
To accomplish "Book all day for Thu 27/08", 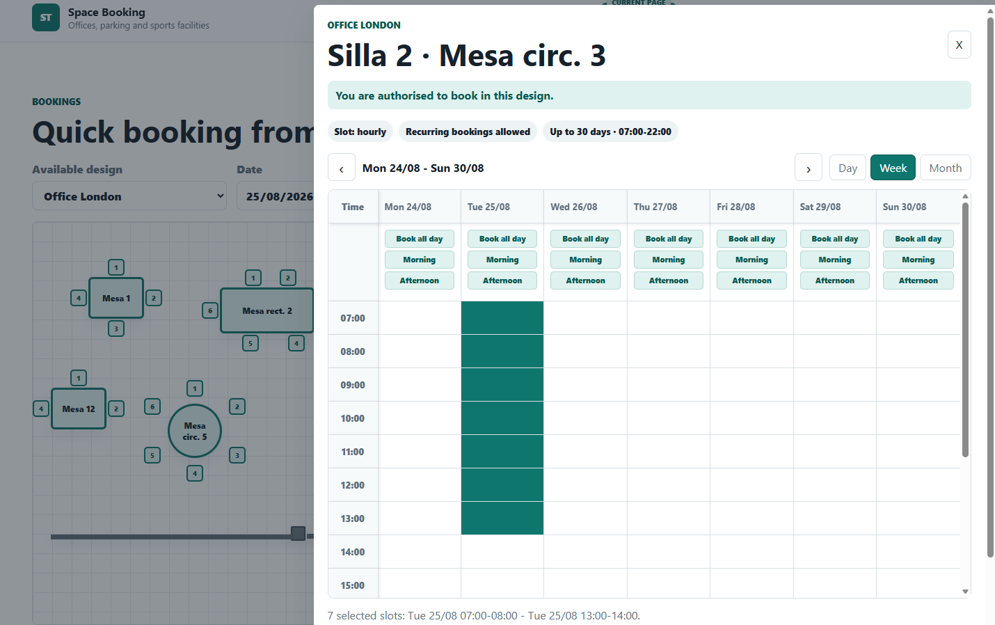I will 669,239.
